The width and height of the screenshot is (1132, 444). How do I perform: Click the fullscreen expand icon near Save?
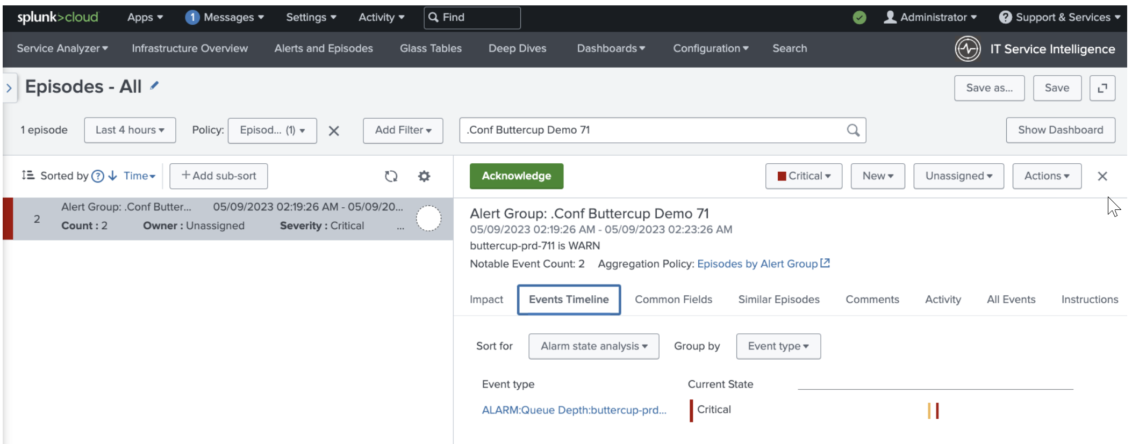coord(1102,88)
